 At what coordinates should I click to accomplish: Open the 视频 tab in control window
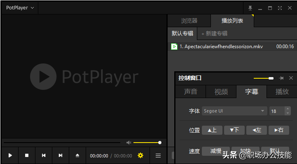click(221, 91)
